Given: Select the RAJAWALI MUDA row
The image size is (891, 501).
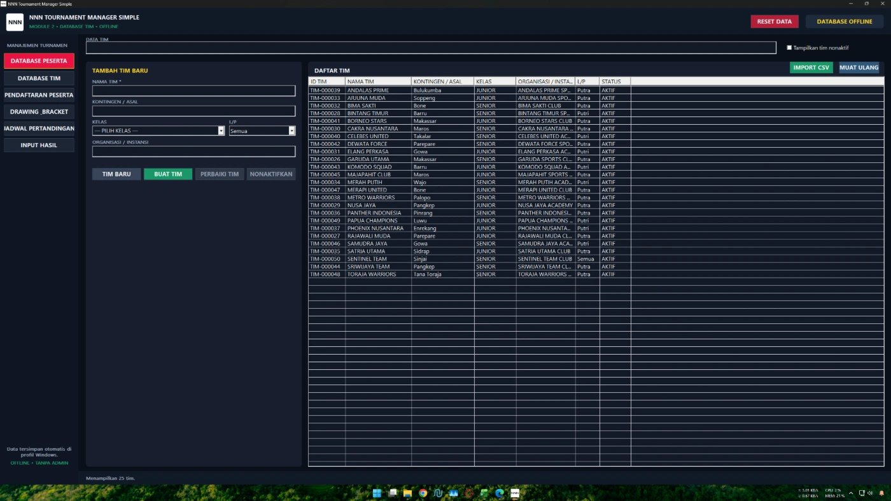Looking at the screenshot, I should click(x=596, y=236).
